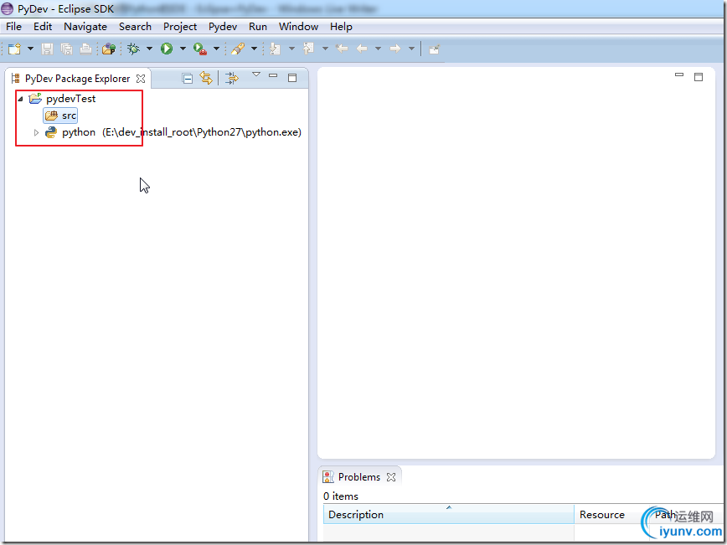Click the Save All toolbar icon

(x=66, y=49)
